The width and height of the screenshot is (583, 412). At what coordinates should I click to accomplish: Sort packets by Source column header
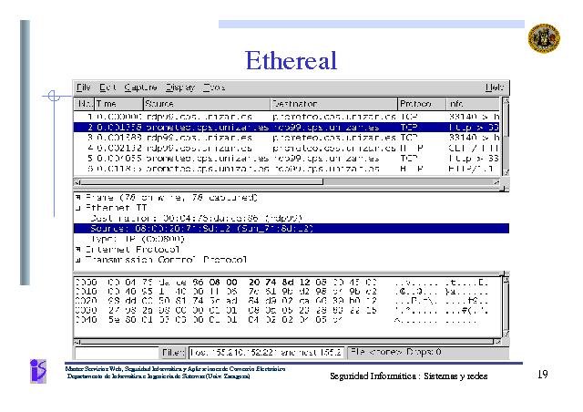tap(207, 104)
